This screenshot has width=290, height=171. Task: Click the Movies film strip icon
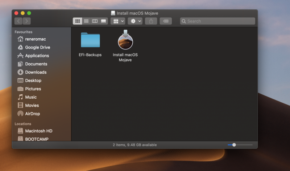pyautogui.click(x=20, y=105)
